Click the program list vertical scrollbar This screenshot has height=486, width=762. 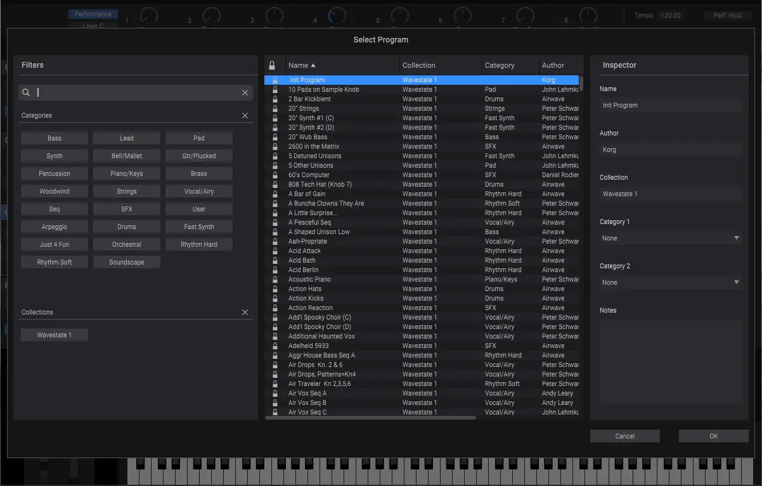point(582,84)
